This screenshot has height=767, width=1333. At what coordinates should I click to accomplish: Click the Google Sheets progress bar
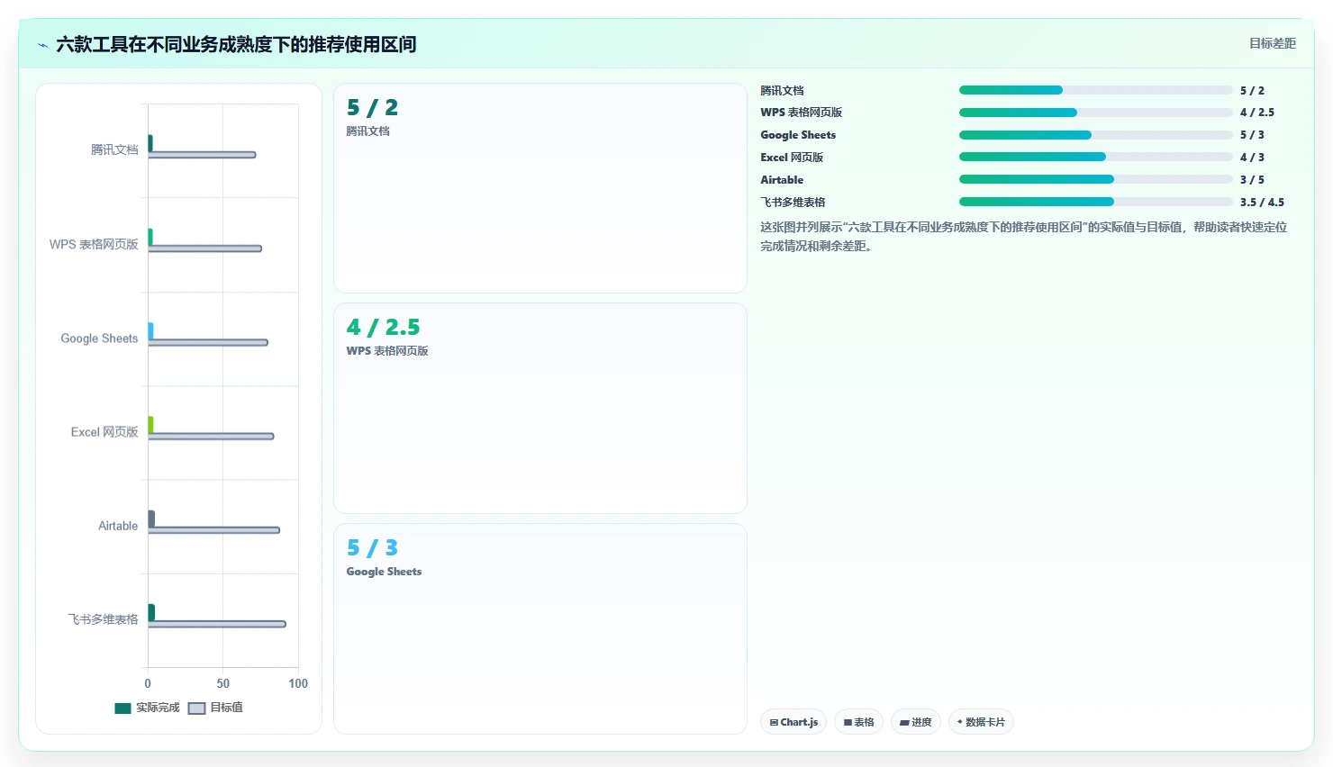click(1095, 135)
